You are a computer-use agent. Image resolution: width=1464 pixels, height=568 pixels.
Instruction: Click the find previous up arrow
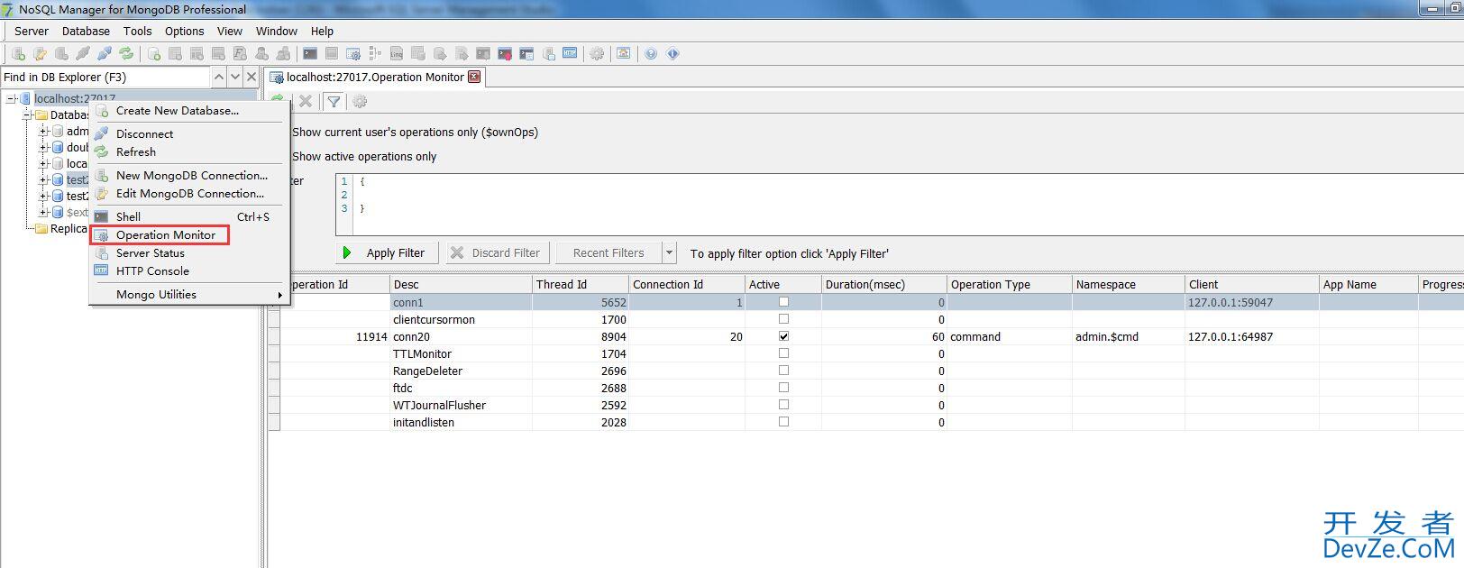pyautogui.click(x=219, y=77)
